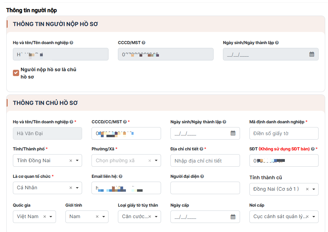
Task: Expand the Giới tính dropdown
Action: point(103,217)
